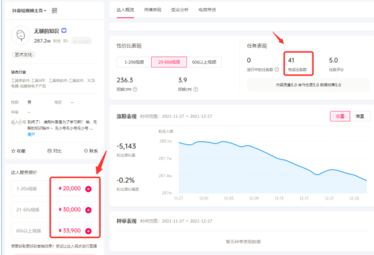Select the 60s以上视频 option in 性价比表现
The height and width of the screenshot is (255, 374).
[204, 62]
